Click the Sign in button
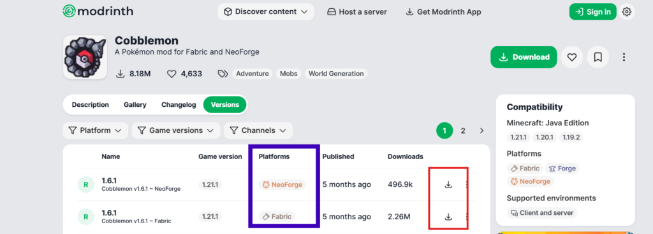 [593, 11]
